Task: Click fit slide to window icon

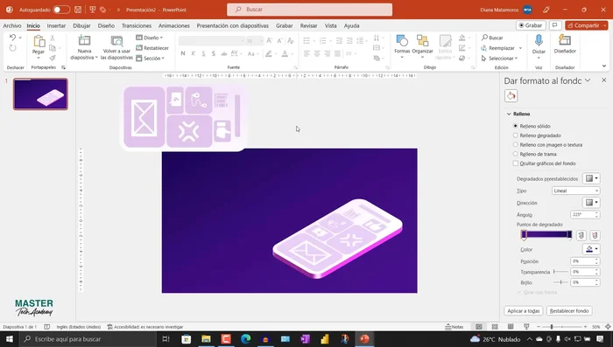Action: click(x=608, y=327)
